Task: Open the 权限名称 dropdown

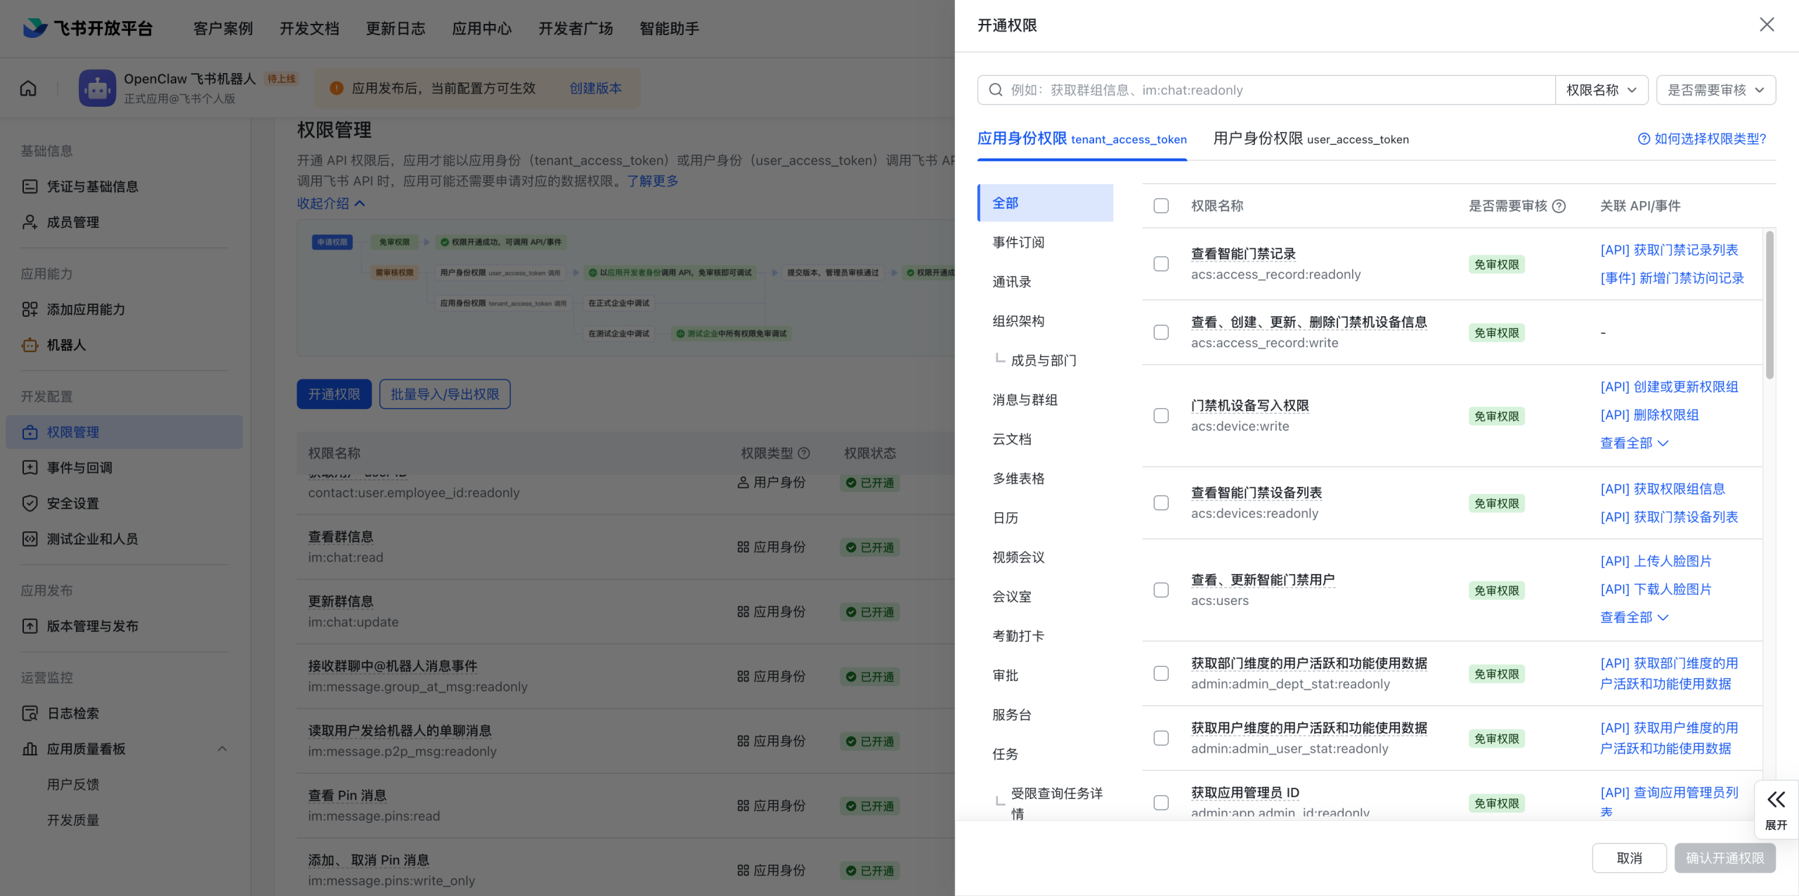Action: click(x=1602, y=89)
